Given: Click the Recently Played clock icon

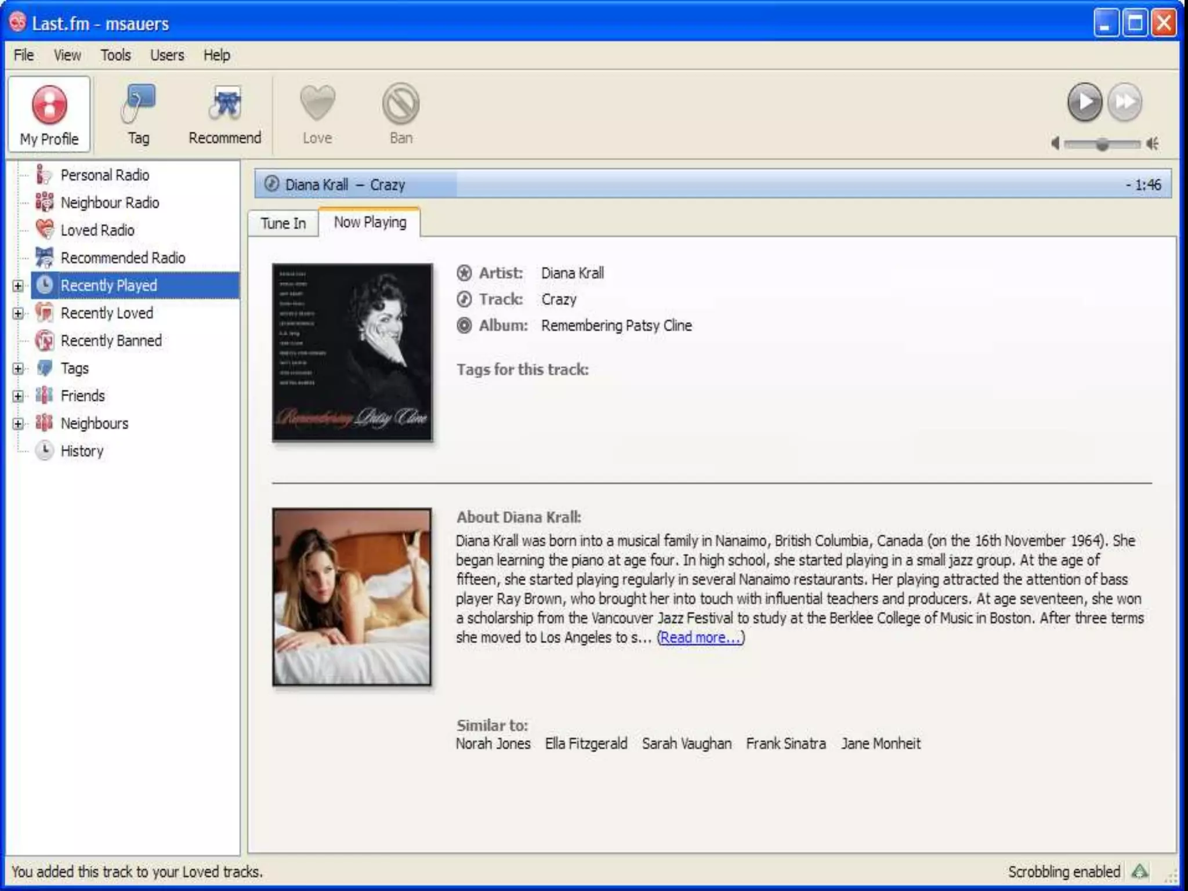Looking at the screenshot, I should click(45, 285).
